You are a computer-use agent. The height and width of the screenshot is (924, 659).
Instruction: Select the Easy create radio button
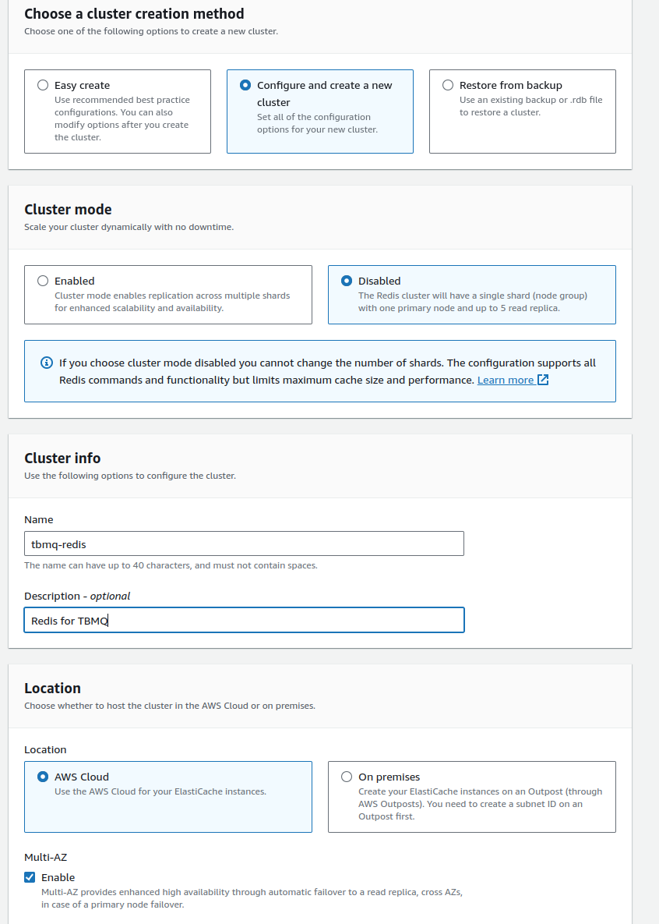[x=43, y=85]
